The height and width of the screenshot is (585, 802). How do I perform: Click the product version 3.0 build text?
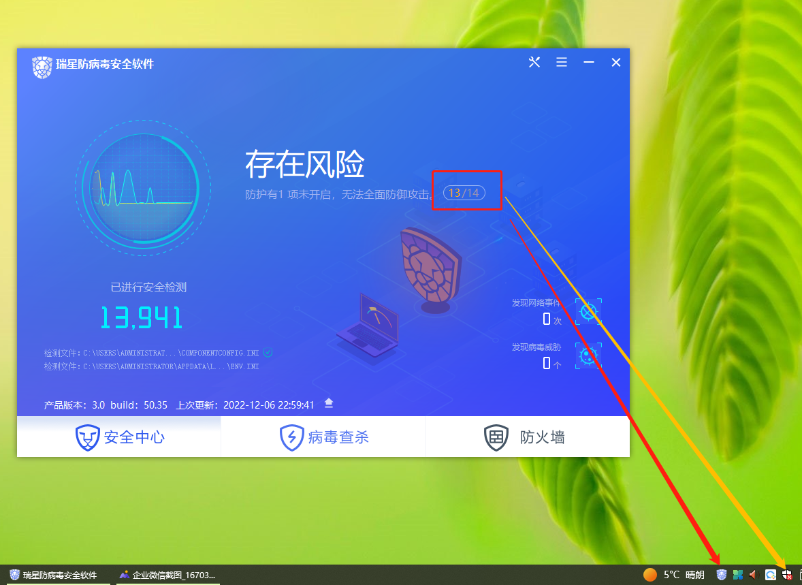coord(106,405)
